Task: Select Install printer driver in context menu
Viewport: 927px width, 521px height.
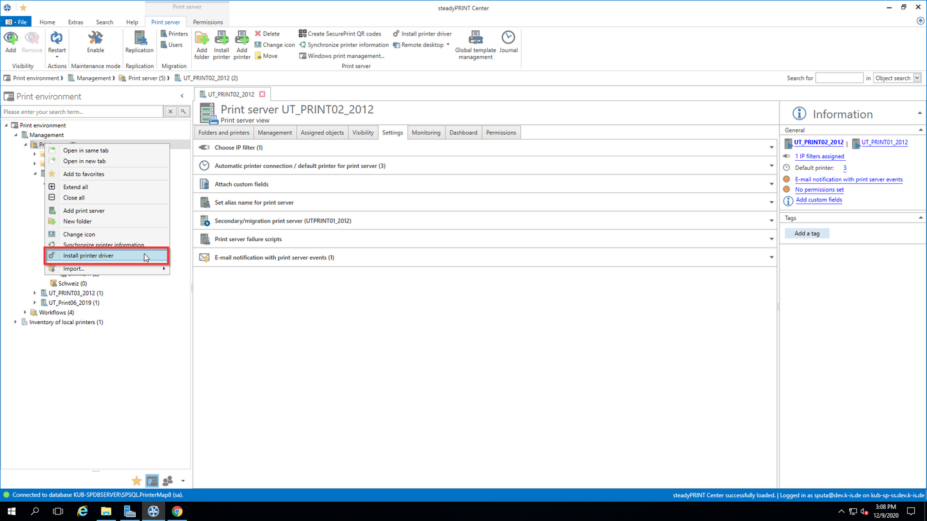Action: click(107, 255)
